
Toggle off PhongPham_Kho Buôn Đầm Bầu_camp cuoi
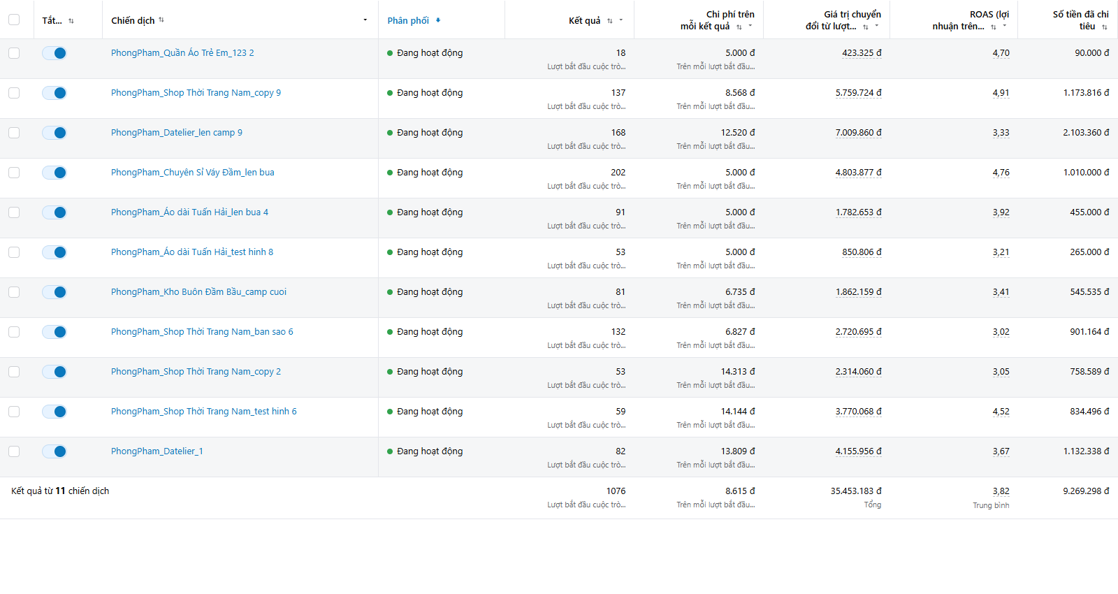click(x=55, y=292)
